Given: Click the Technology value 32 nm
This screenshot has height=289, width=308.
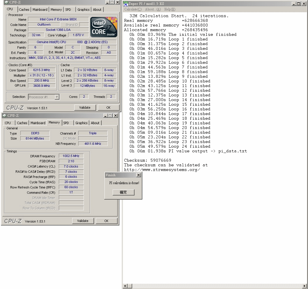Looking at the screenshot, I should pos(36,35).
